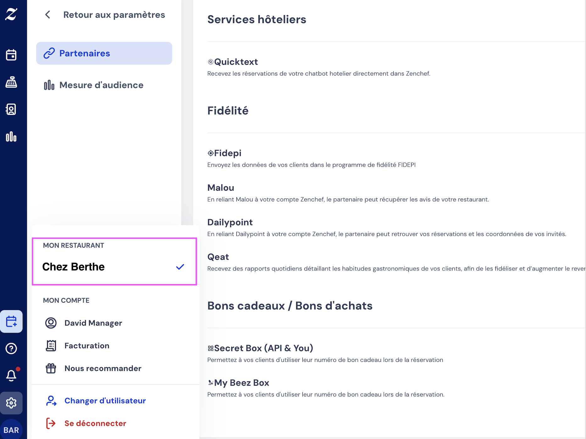Open the Dailypoint partner
Image resolution: width=586 pixels, height=439 pixels.
point(230,222)
